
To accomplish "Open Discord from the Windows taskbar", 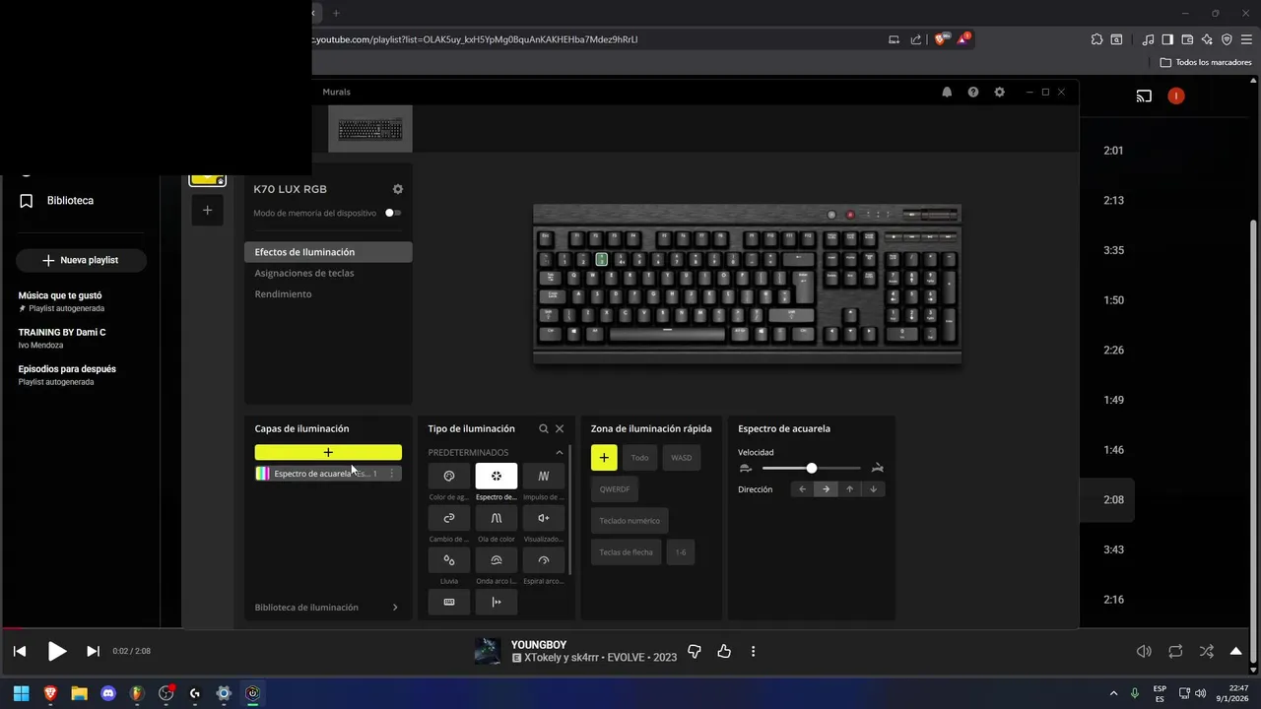I will point(108,693).
